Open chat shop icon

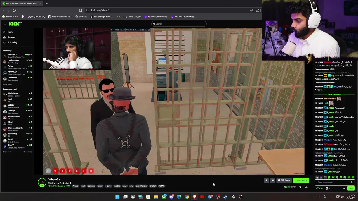tap(327, 188)
